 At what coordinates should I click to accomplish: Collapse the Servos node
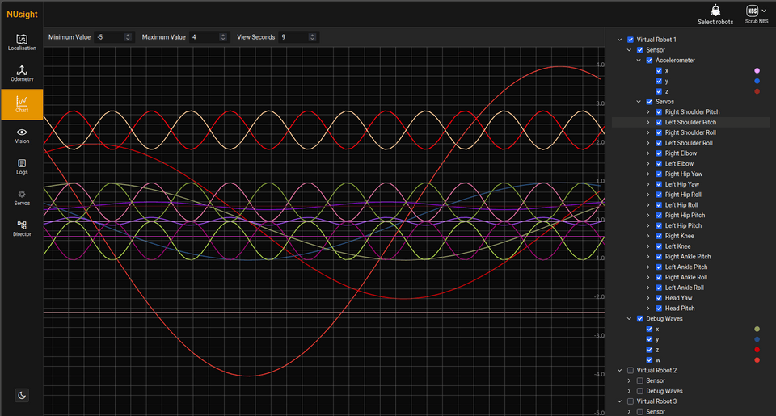tap(639, 102)
